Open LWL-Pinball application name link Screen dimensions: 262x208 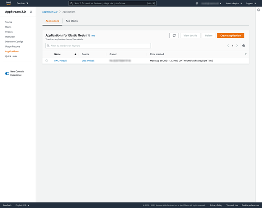click(x=60, y=61)
